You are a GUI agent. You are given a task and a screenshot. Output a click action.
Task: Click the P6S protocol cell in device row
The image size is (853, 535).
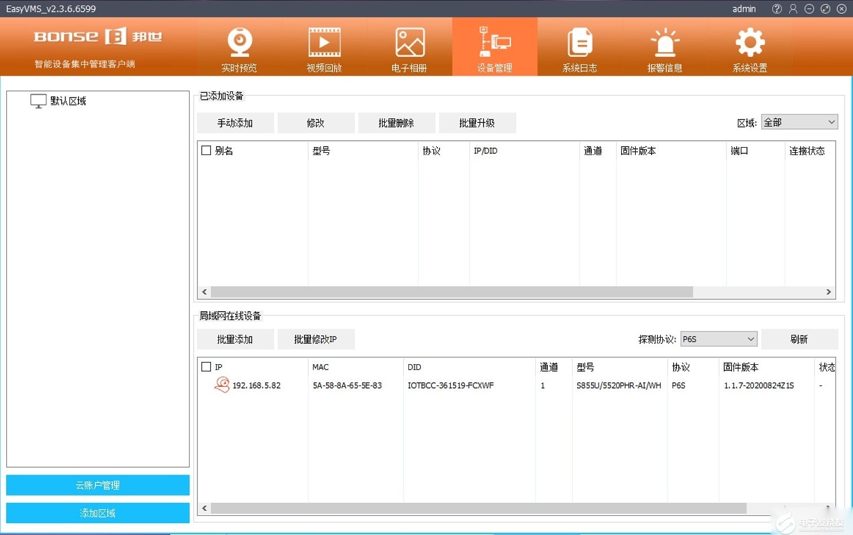(678, 386)
